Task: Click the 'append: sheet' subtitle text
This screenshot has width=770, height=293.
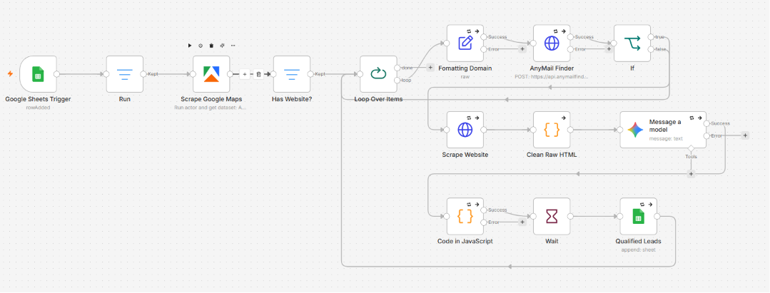Action: tap(638, 250)
